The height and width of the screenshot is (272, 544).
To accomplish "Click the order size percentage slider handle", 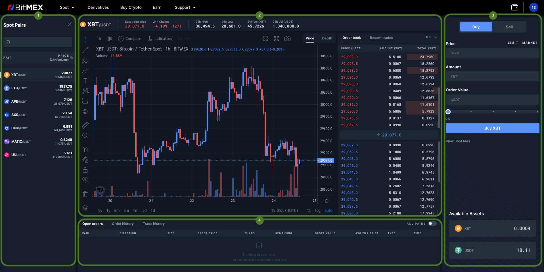I will click(x=448, y=112).
